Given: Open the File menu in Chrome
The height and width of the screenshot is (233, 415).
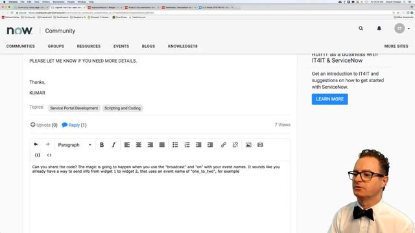Looking at the screenshot, I should pos(22,2).
